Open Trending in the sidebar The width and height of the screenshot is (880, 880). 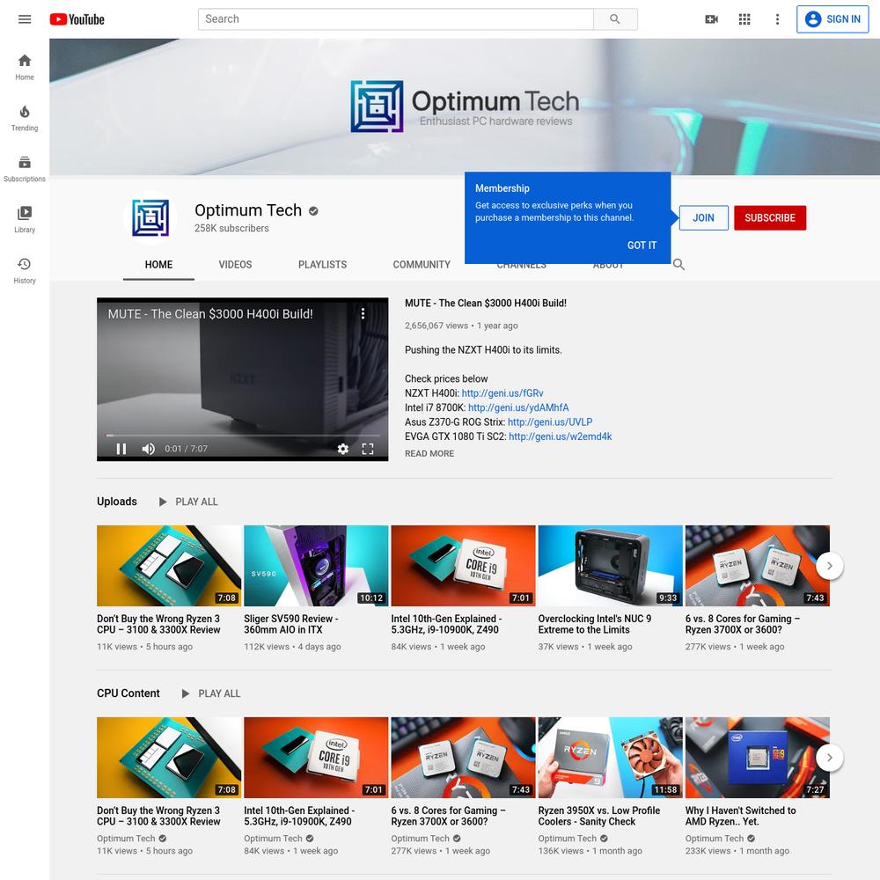tap(24, 119)
